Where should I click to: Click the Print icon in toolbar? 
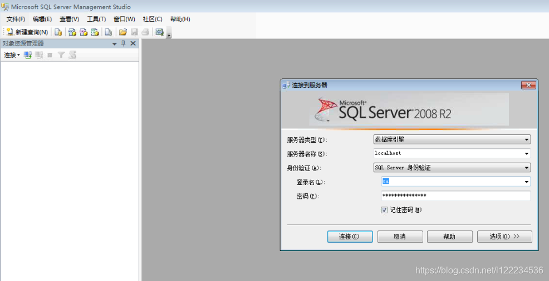[x=145, y=32]
